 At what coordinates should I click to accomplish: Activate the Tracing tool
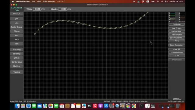tap(16, 72)
